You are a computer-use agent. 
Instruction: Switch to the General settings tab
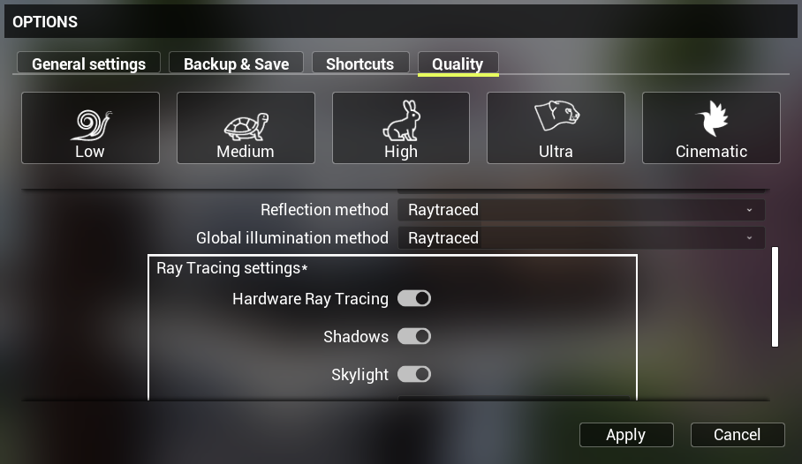point(88,64)
